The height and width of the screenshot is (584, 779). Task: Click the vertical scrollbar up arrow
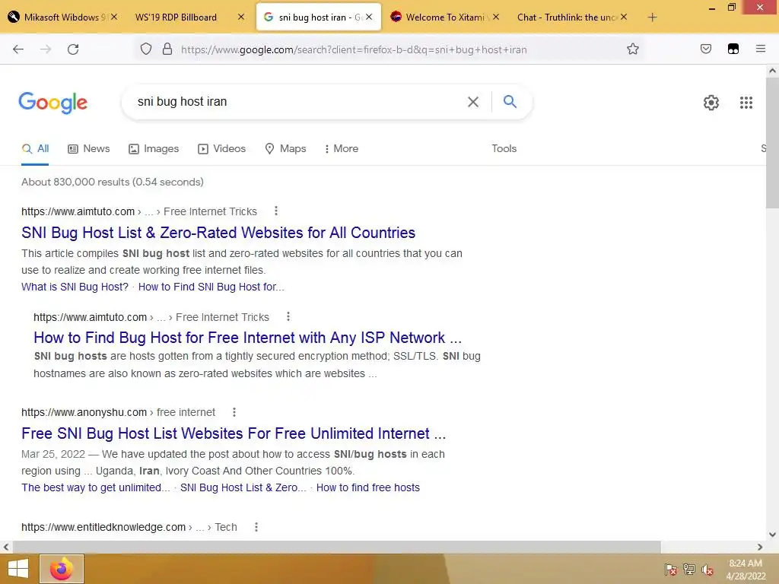[772, 71]
